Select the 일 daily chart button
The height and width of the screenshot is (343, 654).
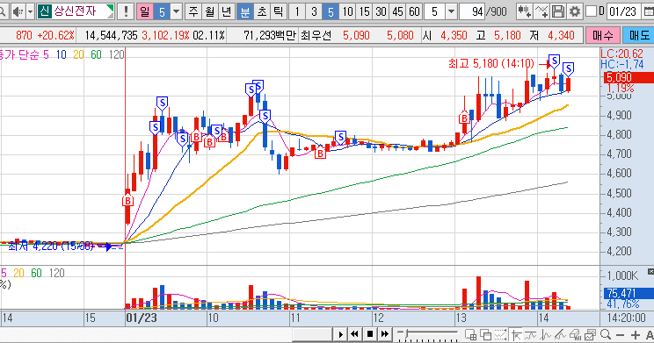145,11
